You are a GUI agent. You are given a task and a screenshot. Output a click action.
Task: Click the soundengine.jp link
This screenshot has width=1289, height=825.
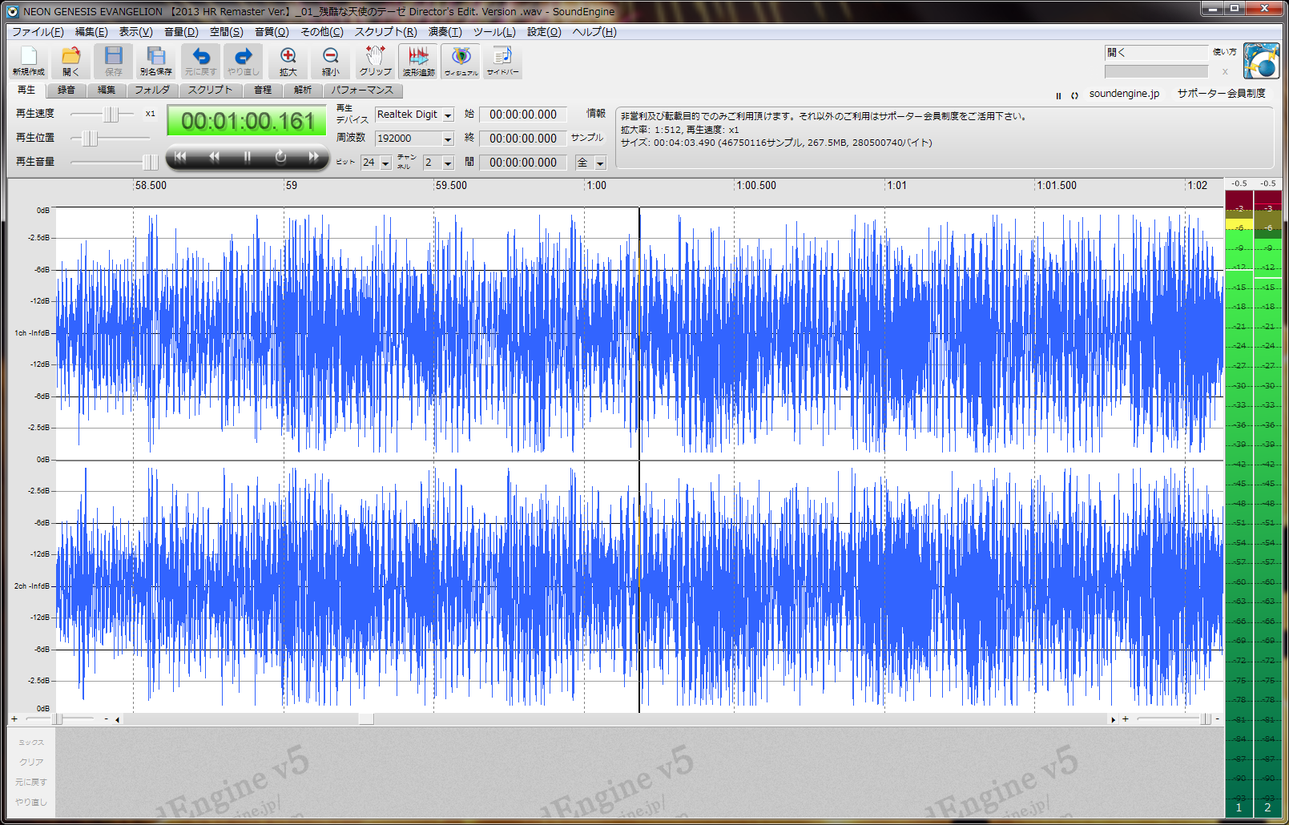(1124, 94)
